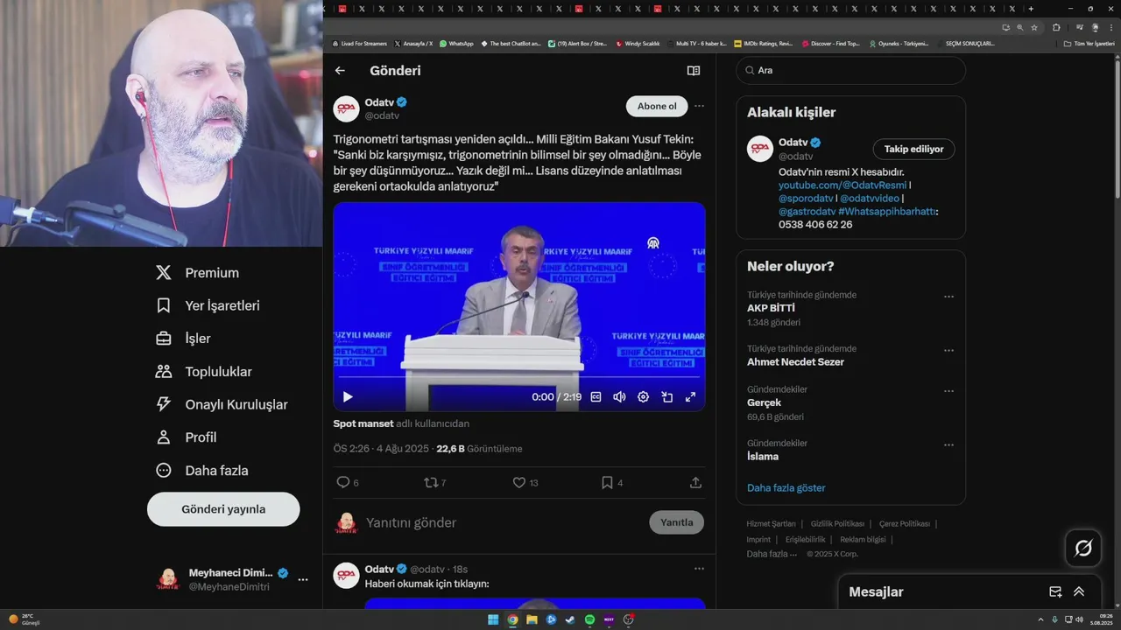Open IMDb: Ratings bookmark
The image size is (1121, 630).
click(764, 43)
